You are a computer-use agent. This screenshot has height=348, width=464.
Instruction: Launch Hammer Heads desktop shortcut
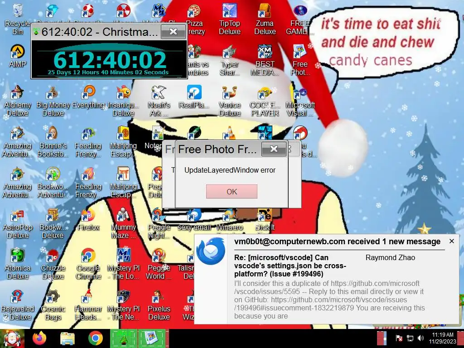pyautogui.click(x=88, y=305)
